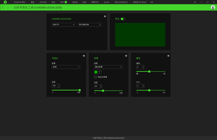This screenshot has width=217, height=140.
Task: Decrease 可视化 brightness with down arrow
Action: pos(59,87)
